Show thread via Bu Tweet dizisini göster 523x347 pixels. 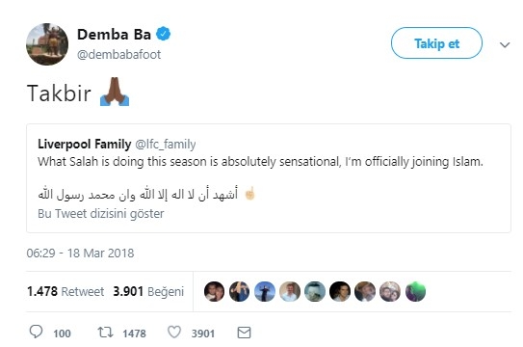coord(101,214)
